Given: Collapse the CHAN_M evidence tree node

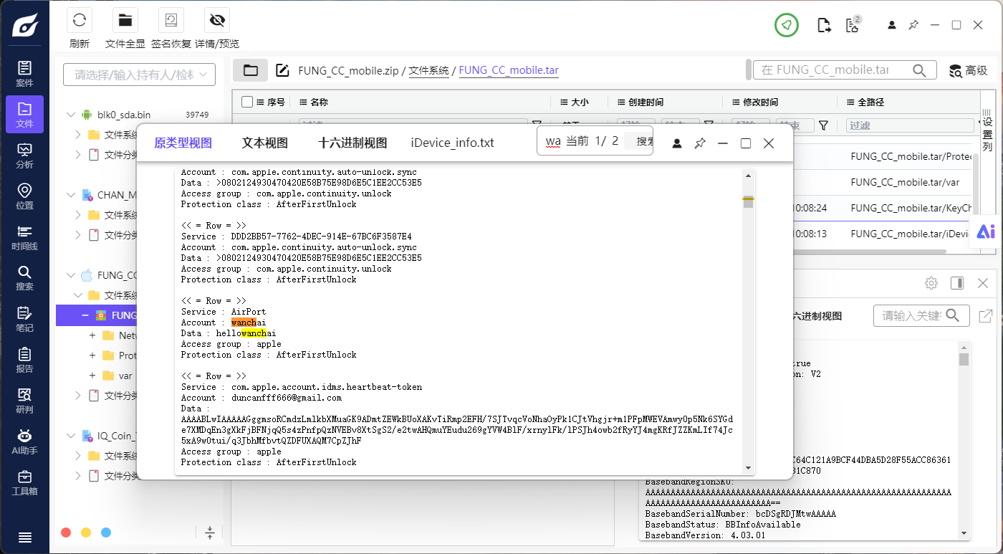Looking at the screenshot, I should point(71,195).
